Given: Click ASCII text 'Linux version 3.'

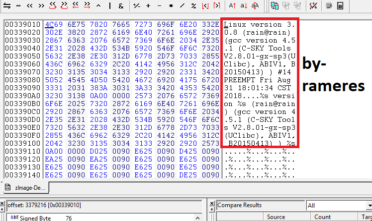Looking at the screenshot, I should point(260,24).
